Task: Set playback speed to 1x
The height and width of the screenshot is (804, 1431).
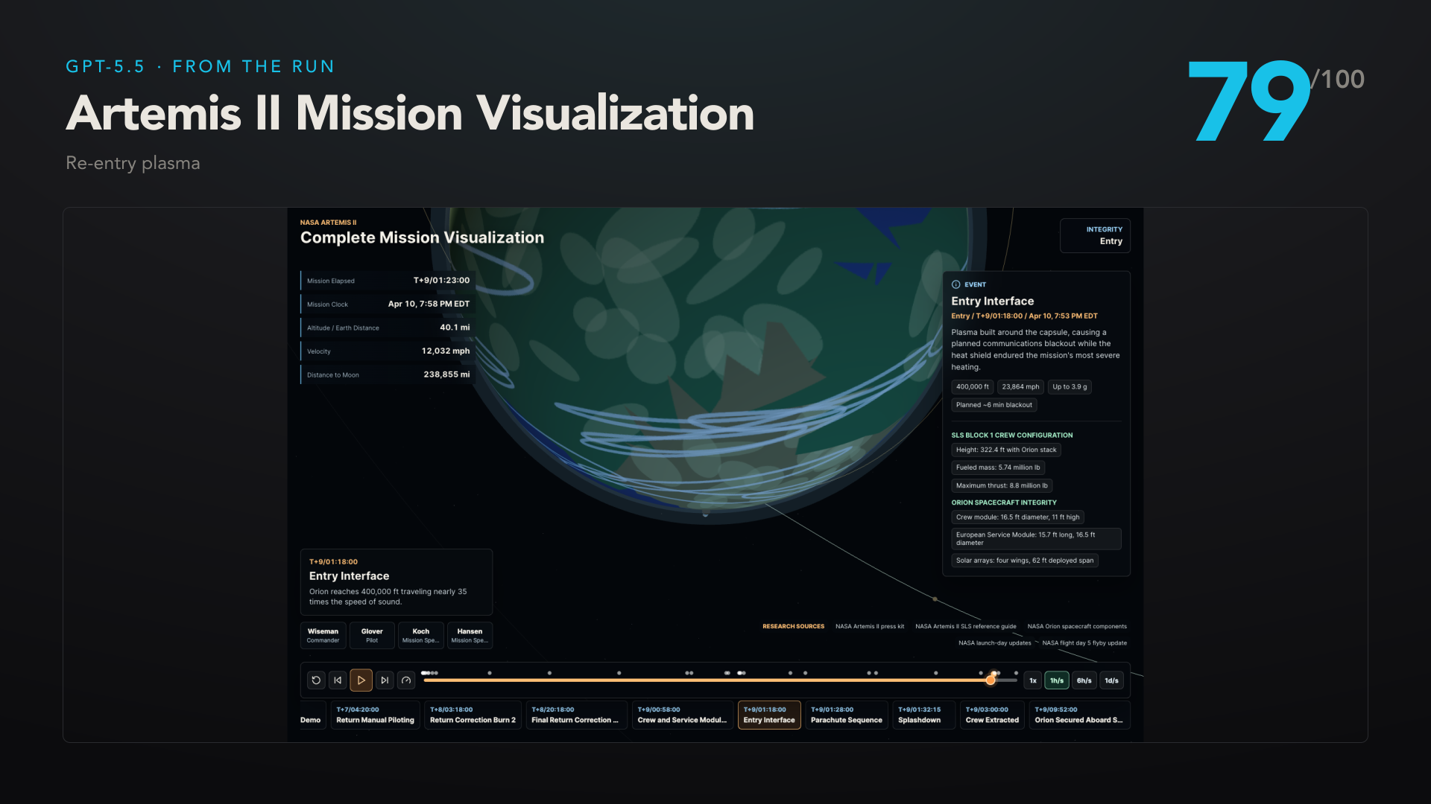Action: [1033, 680]
